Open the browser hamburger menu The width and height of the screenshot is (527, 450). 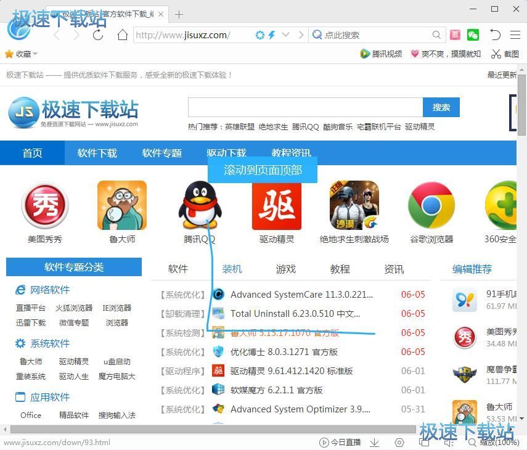tap(515, 35)
